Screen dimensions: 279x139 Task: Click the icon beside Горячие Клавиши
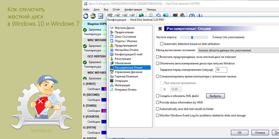tap(112, 76)
